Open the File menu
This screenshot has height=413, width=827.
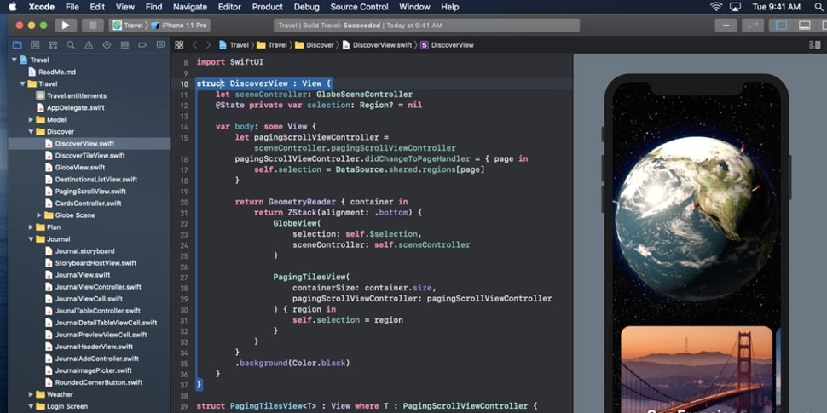[72, 7]
